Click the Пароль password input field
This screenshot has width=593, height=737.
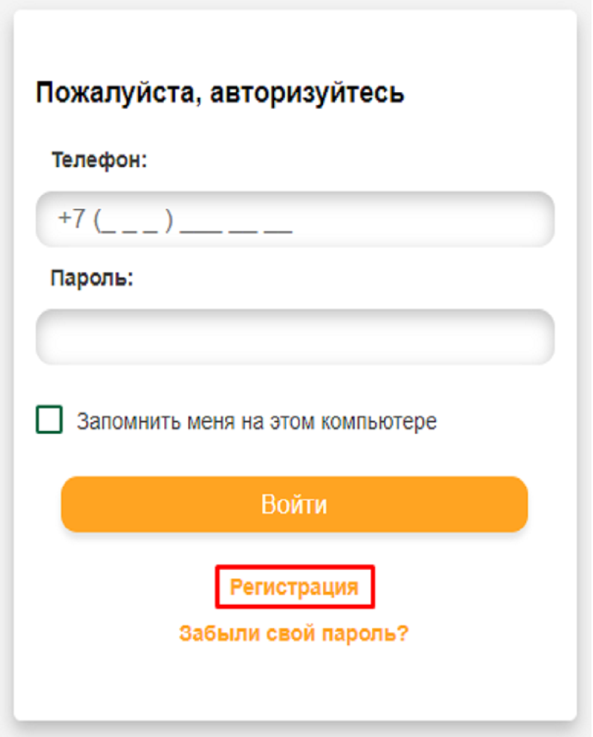[x=294, y=337]
